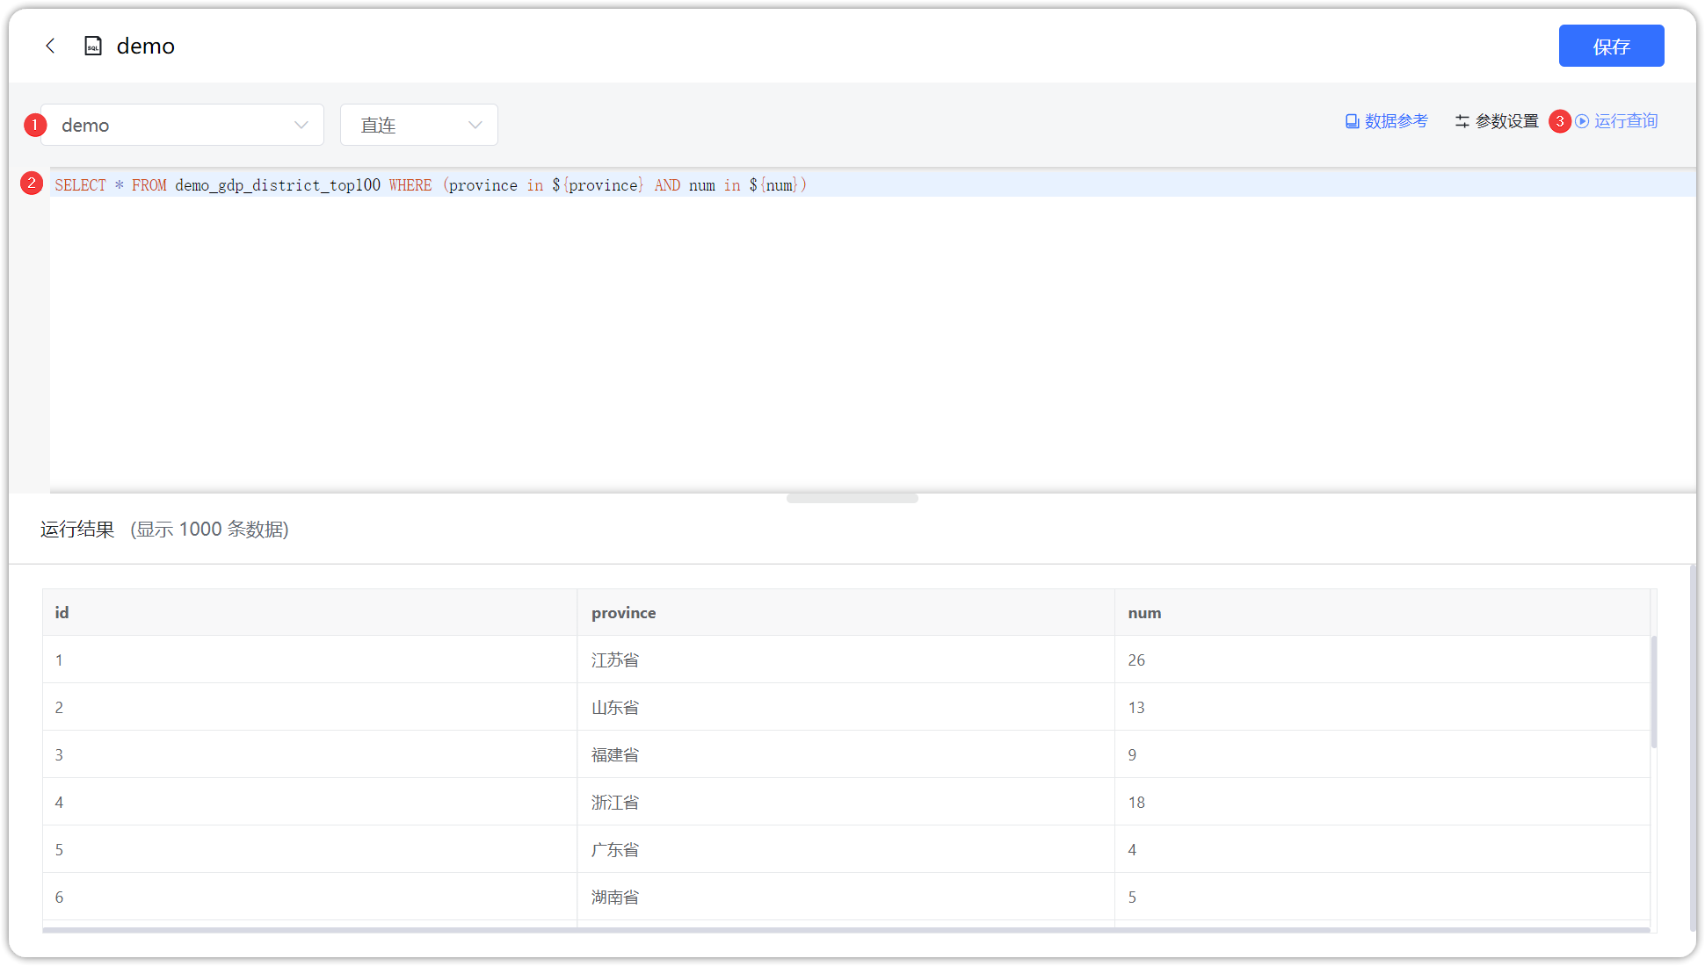Screen dimensions: 1705x966
Task: Click the red badge showing 3 near 运行查询
Action: [x=1561, y=121]
